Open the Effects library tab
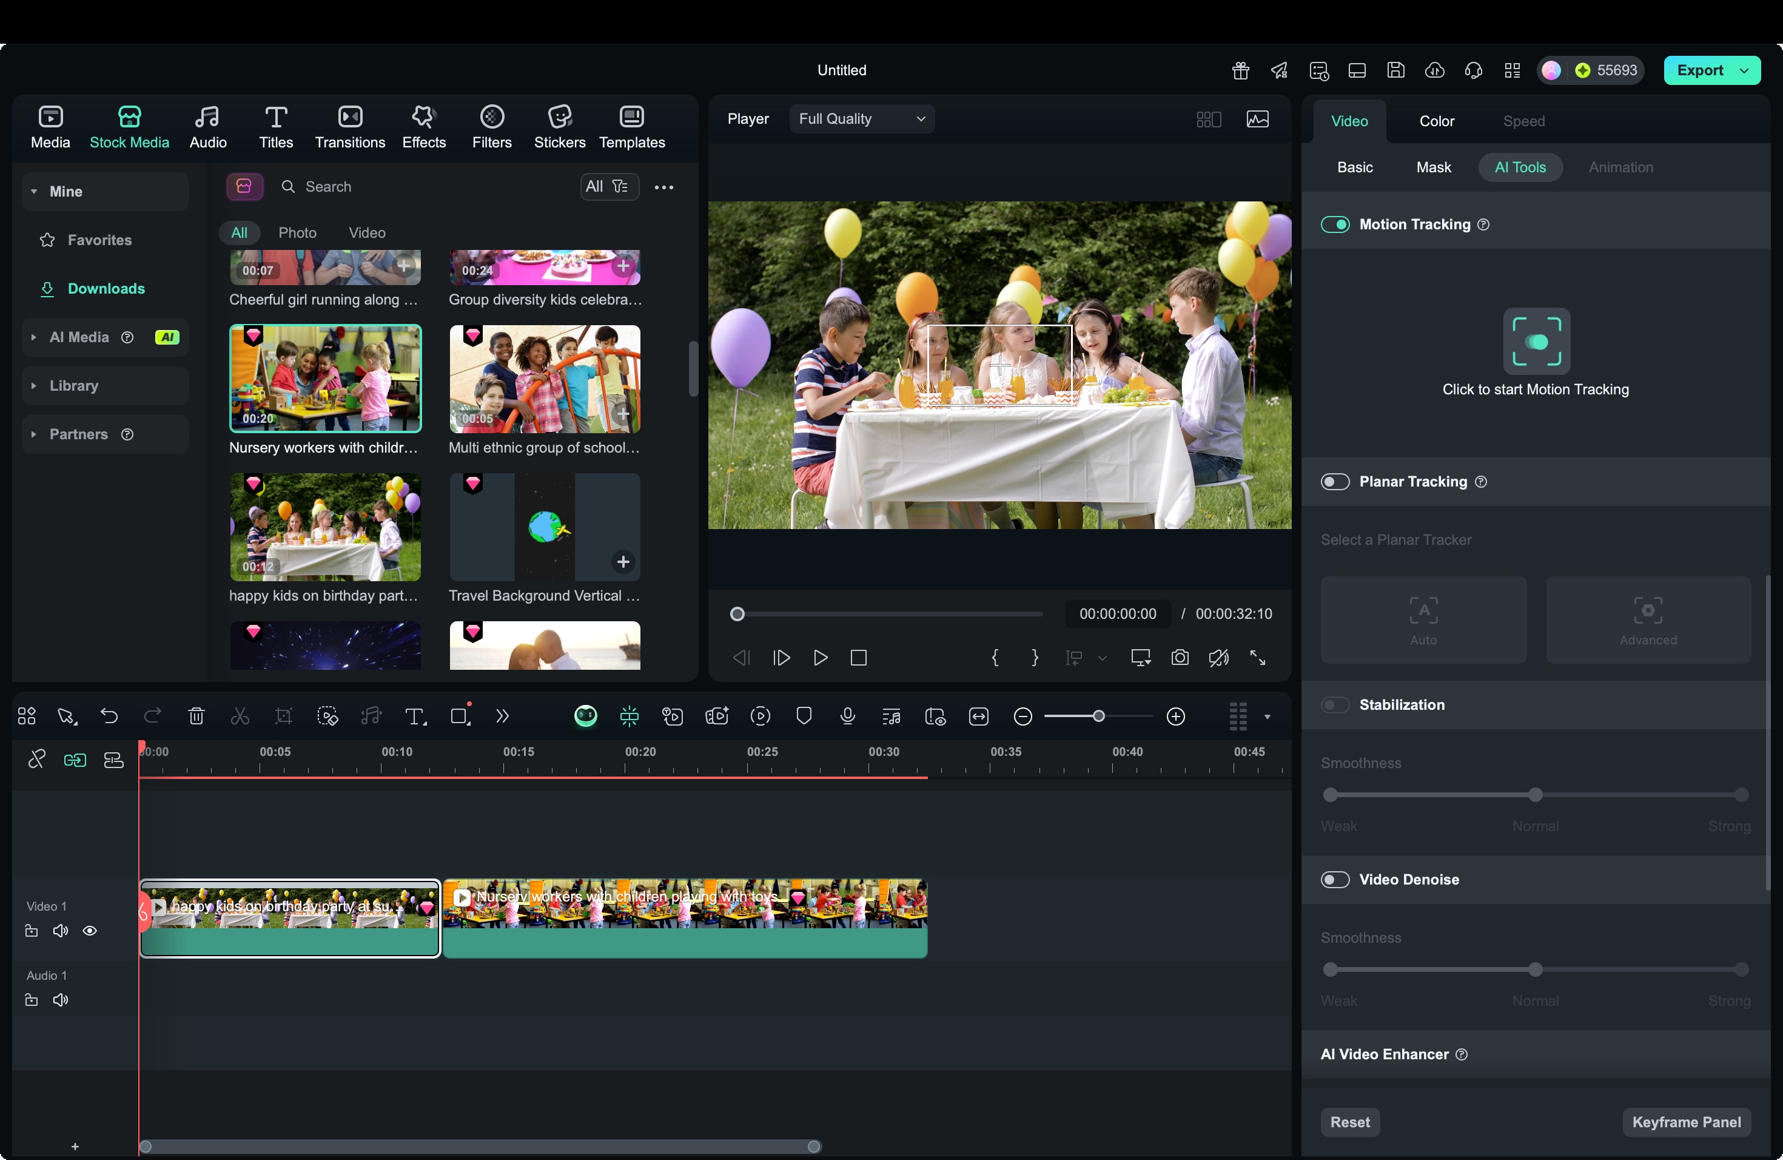The height and width of the screenshot is (1160, 1783). [x=424, y=127]
